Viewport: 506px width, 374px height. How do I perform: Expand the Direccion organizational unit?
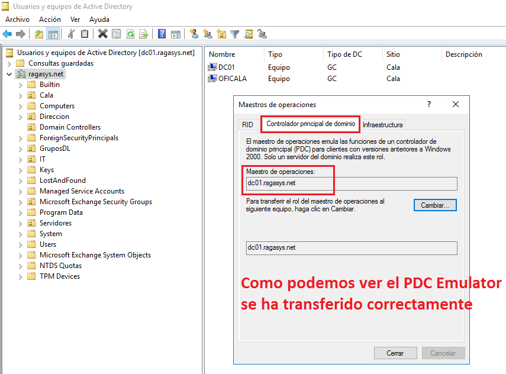pos(20,117)
